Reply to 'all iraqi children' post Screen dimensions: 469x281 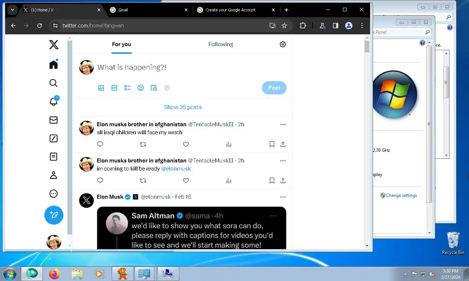(100, 144)
